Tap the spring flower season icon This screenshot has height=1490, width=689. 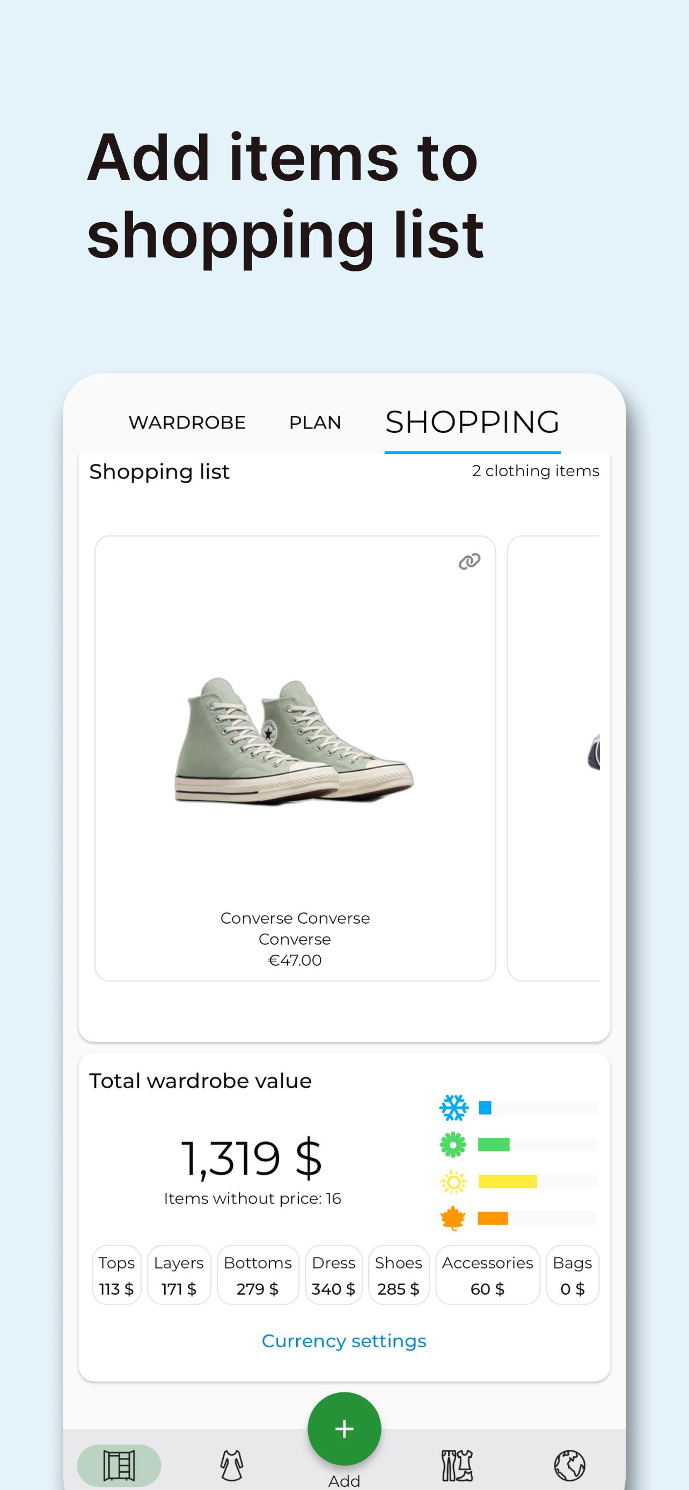(x=453, y=1144)
